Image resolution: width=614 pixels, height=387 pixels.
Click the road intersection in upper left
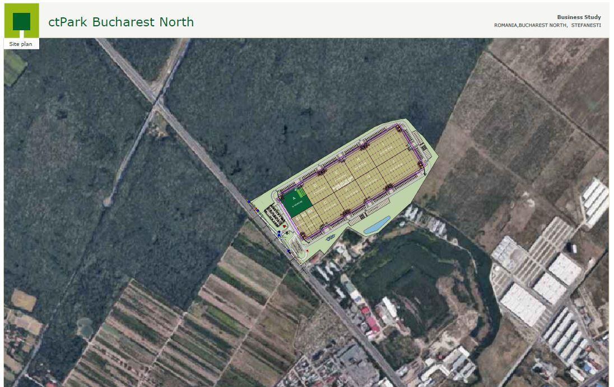(157, 103)
